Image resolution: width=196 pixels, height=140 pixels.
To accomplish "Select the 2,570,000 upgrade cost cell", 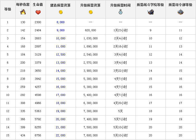I will pyautogui.click(x=91, y=63).
